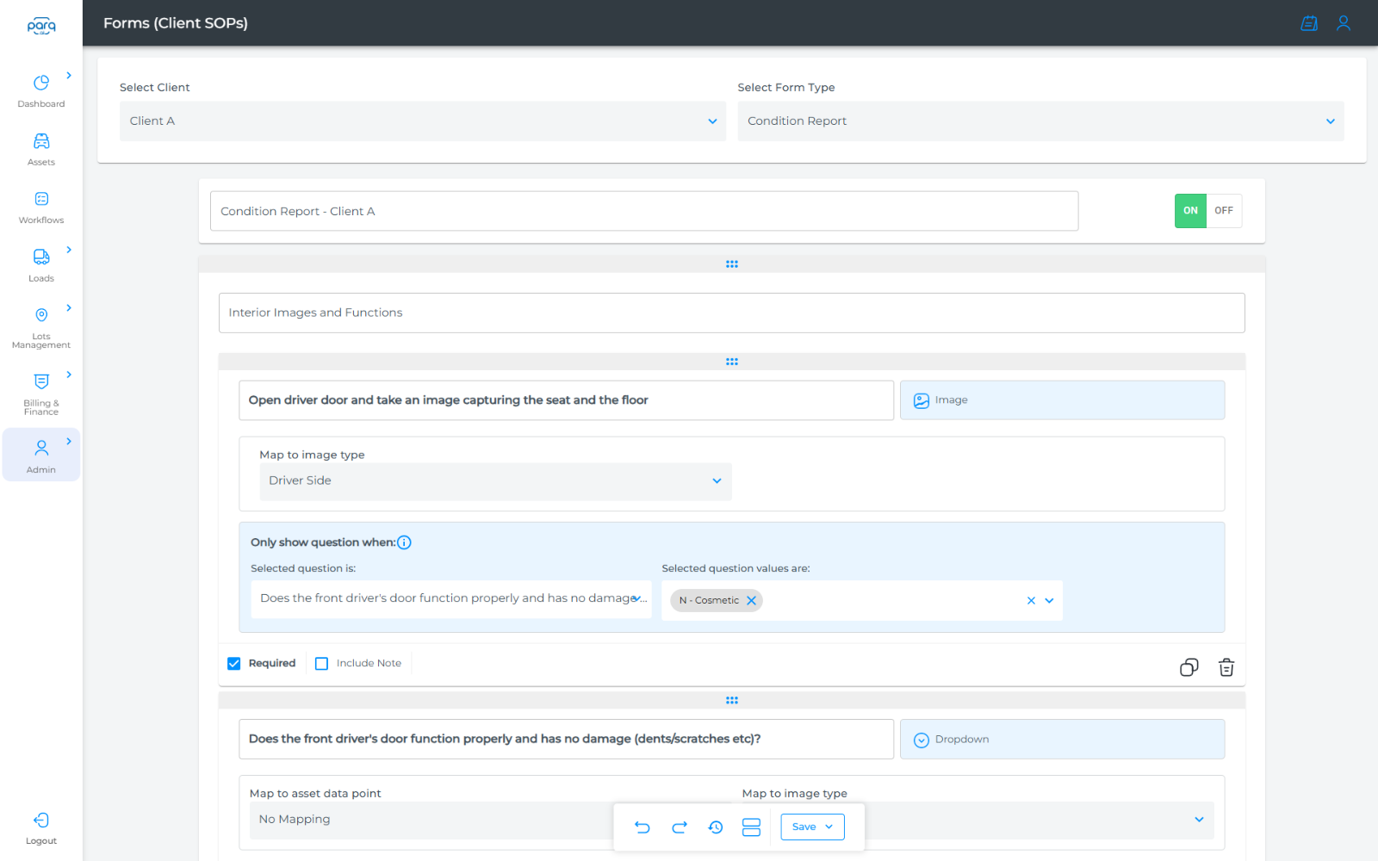
Task: Grab the drag handle above the Interior Images section
Action: (x=732, y=264)
